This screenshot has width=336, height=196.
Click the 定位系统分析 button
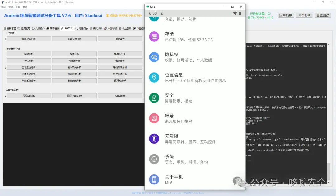tap(120, 74)
